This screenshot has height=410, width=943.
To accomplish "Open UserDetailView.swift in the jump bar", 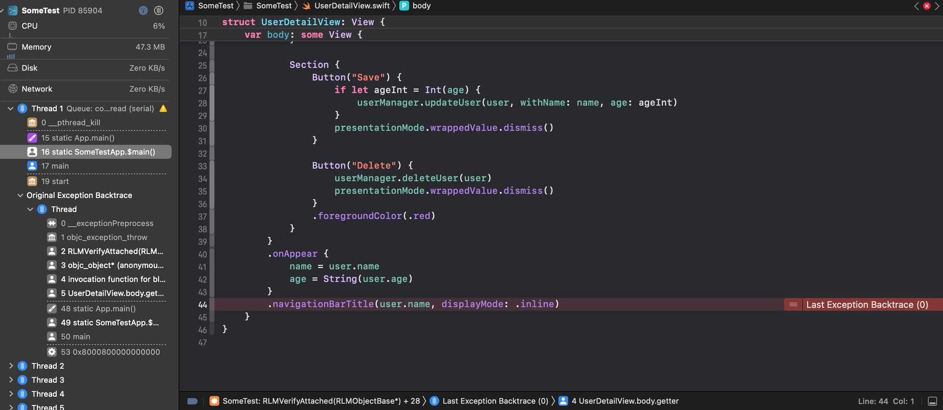I will [x=352, y=6].
